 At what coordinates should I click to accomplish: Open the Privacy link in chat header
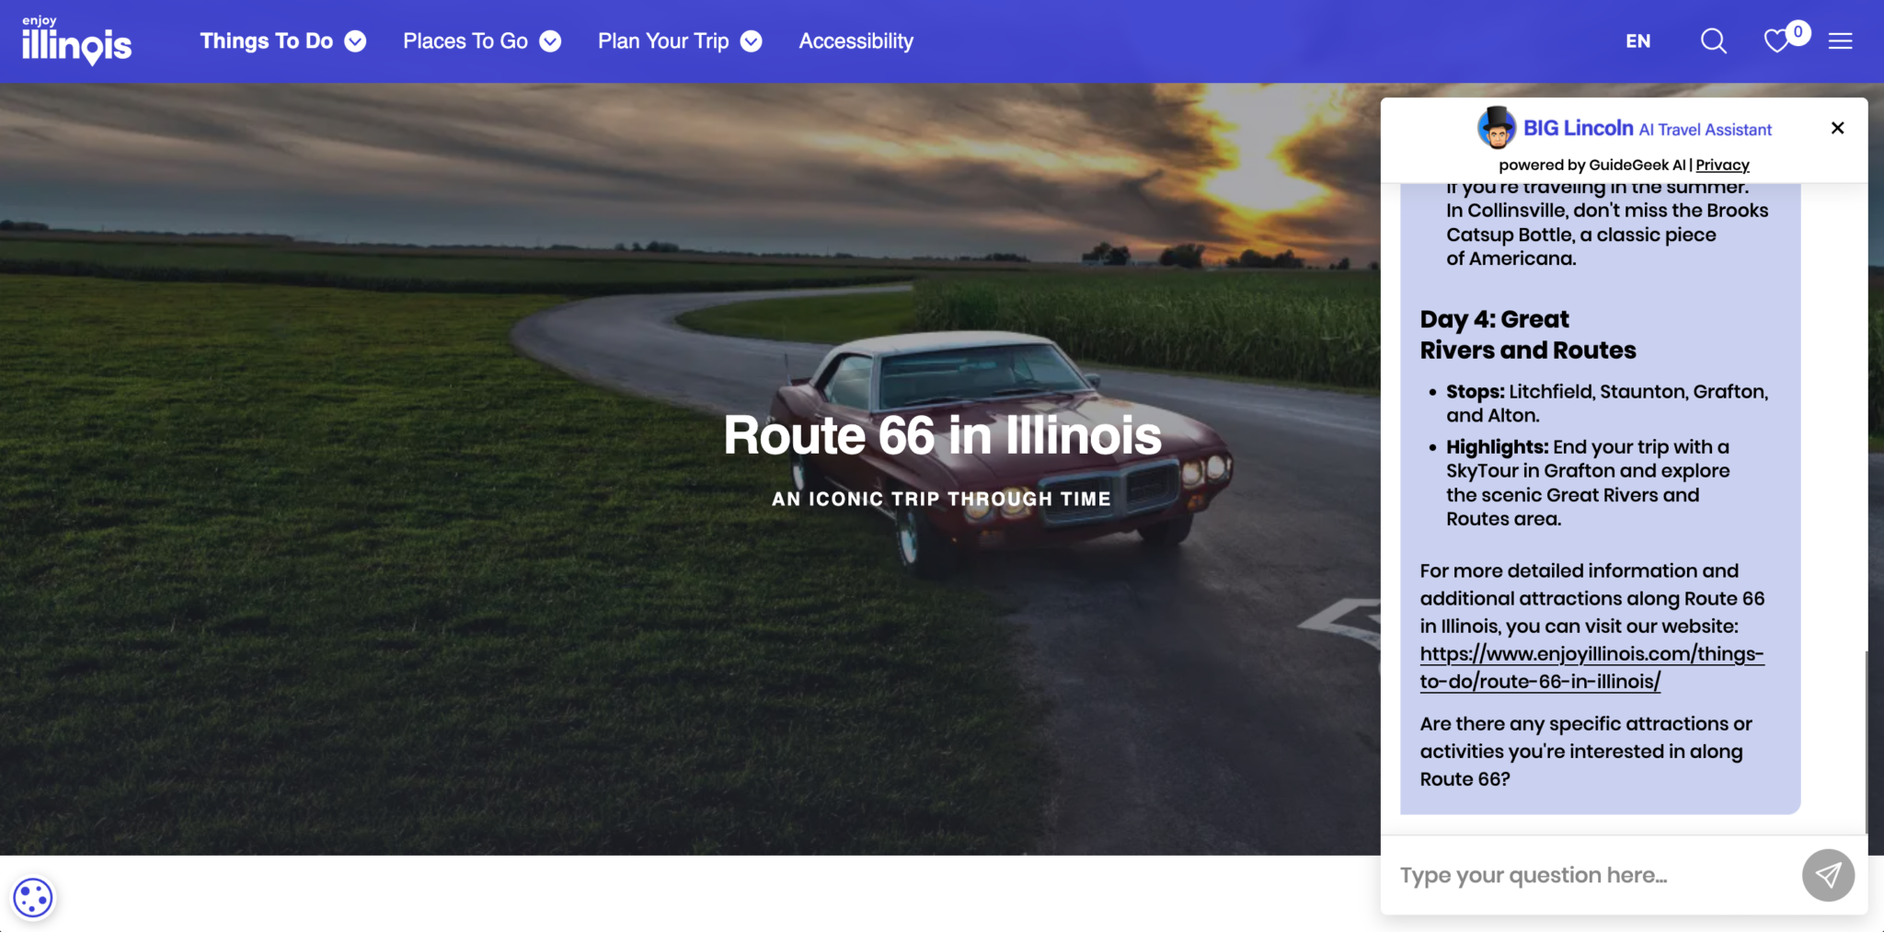[1722, 165]
